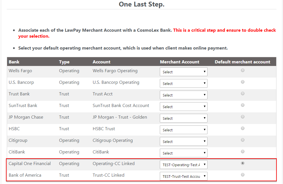Open TEST-Trust-Test Account dropdown for Bank of America
This screenshot has height=184, width=283.
(x=184, y=176)
